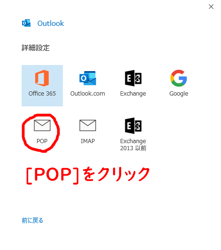The image size is (221, 250).
Task: Select the colorful Google G logo
Action: [x=179, y=78]
